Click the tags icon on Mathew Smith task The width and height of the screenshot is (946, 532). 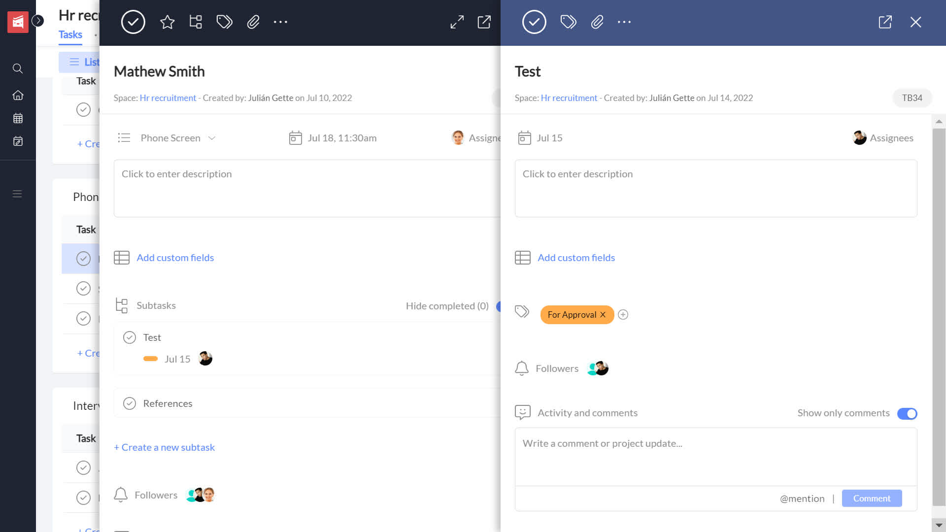(x=225, y=22)
